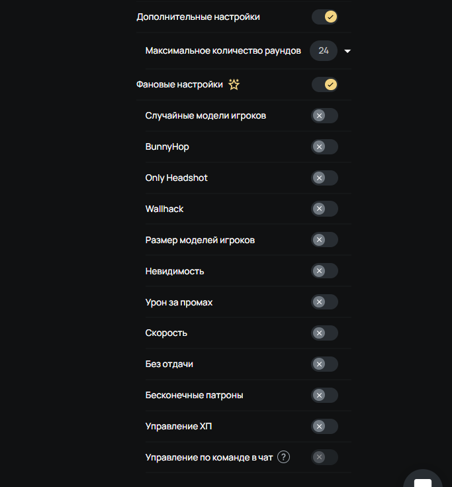
Task: Toggle Случайные модели игроков on
Action: pos(325,115)
